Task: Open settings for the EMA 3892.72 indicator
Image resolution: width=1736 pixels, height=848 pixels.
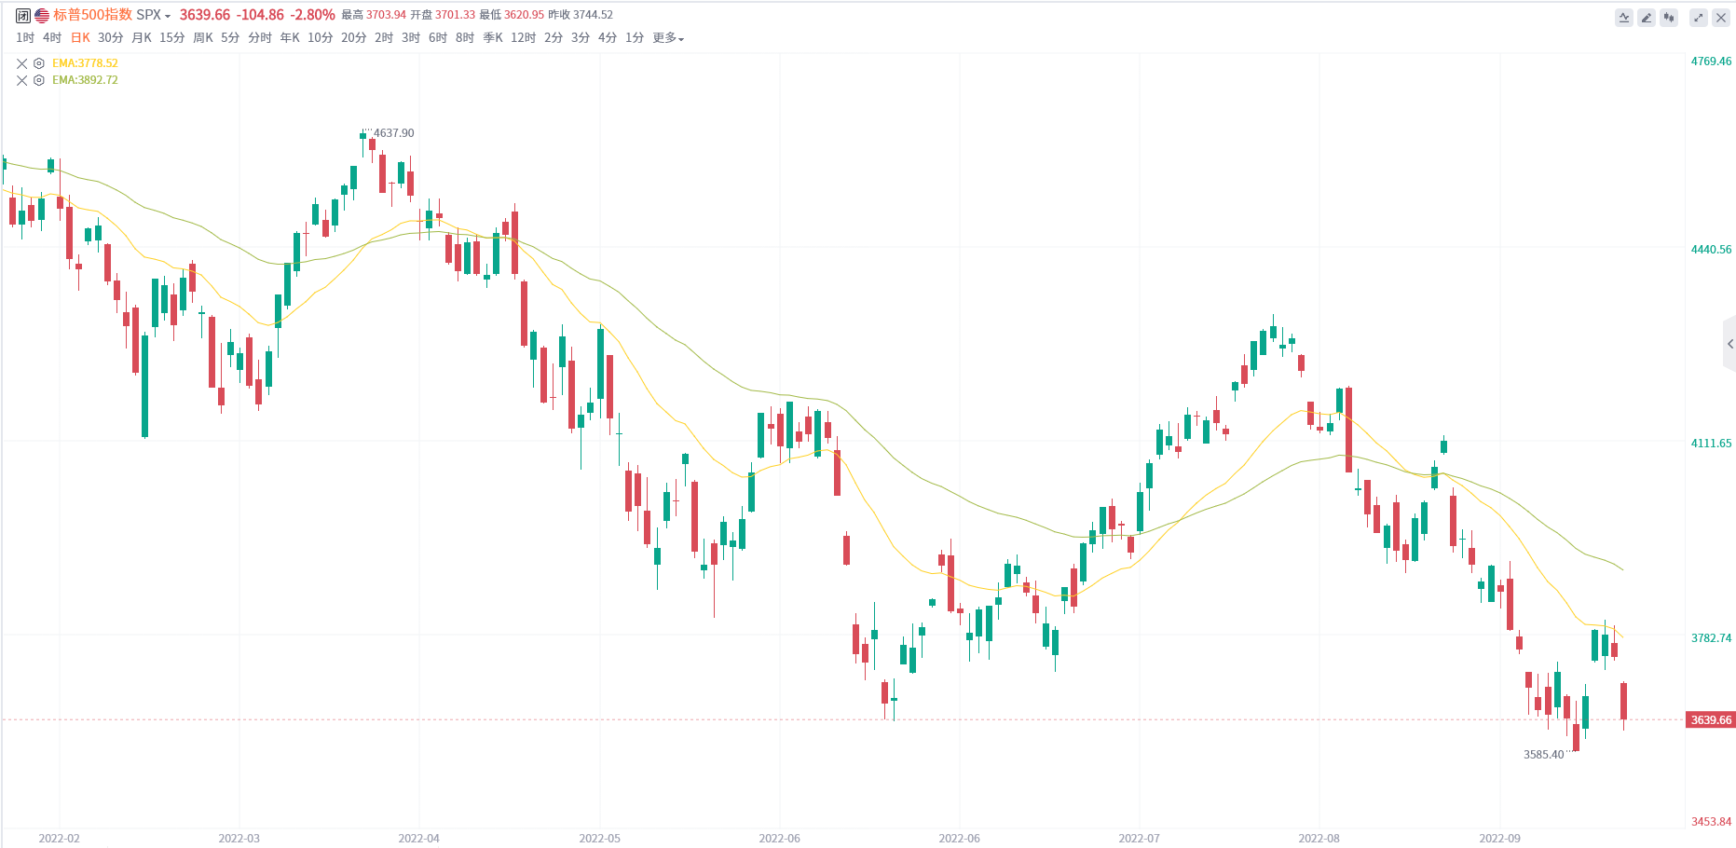Action: tap(39, 80)
